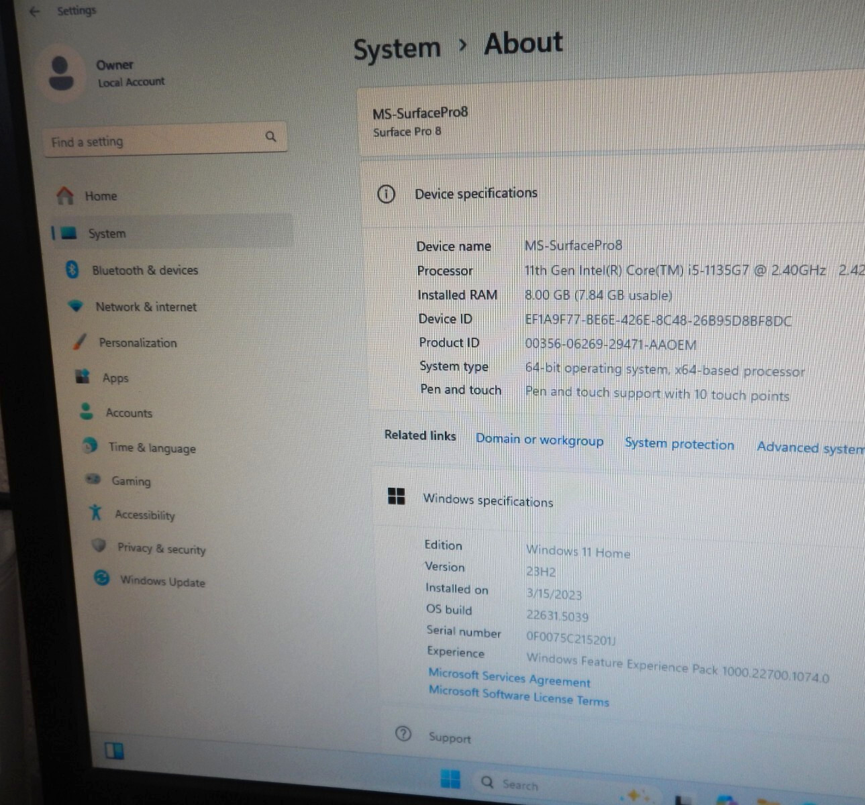
Task: Click the Personalization paintbrush icon
Action: pos(80,341)
